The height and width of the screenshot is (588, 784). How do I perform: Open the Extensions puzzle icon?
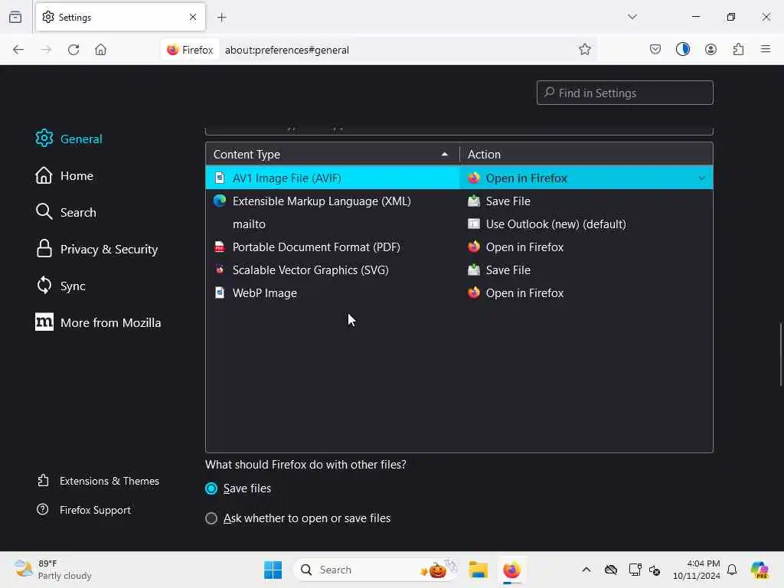(738, 49)
